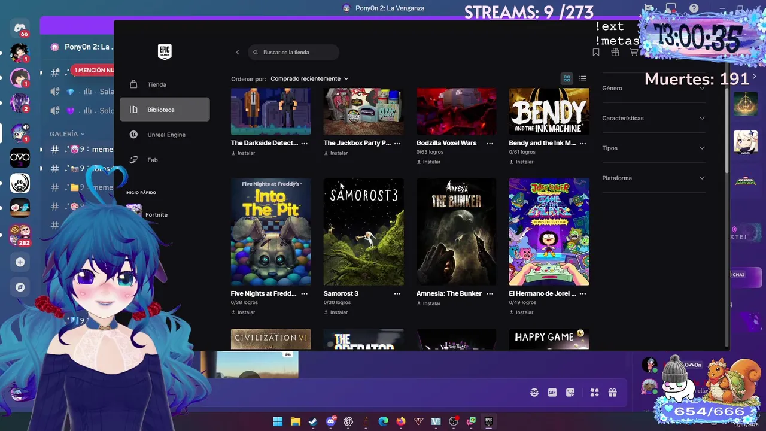Open options menu for El Hermano de Jorel

click(x=583, y=293)
